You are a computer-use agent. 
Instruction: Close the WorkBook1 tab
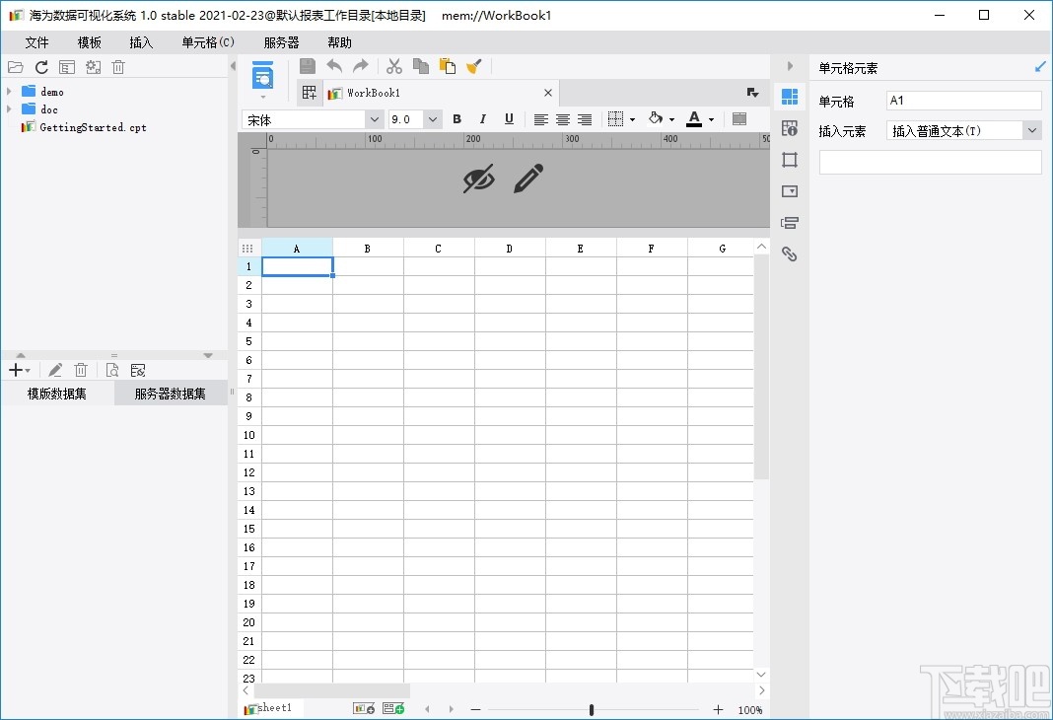548,93
